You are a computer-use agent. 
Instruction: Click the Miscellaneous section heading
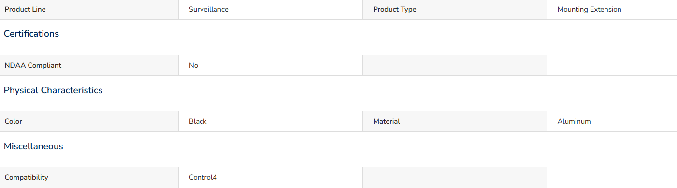click(33, 146)
